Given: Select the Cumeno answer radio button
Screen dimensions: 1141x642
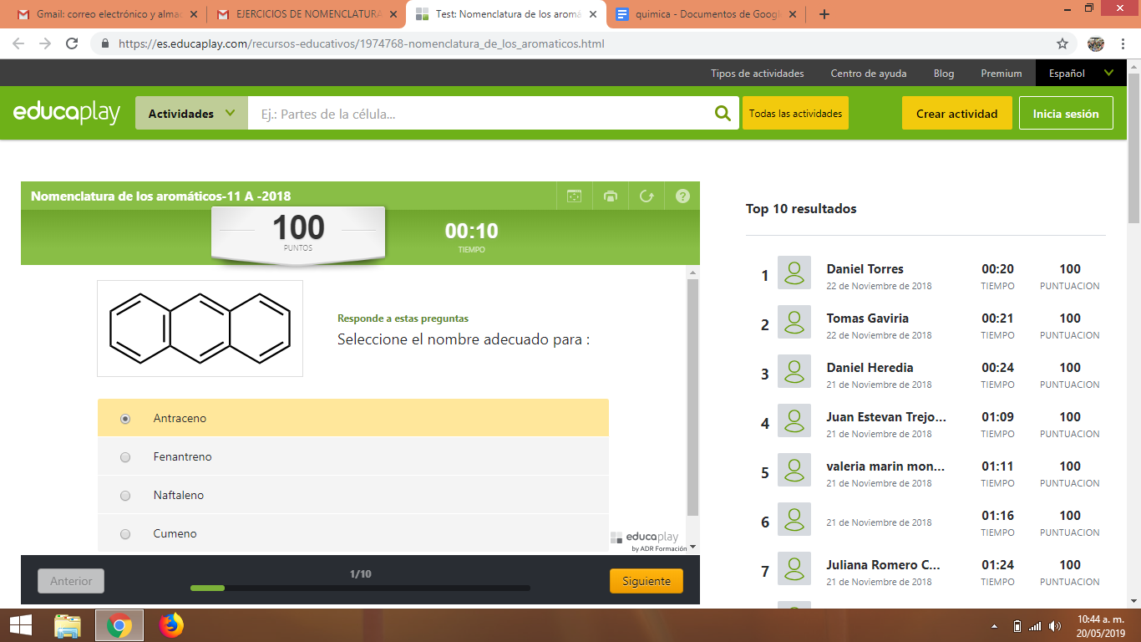Looking at the screenshot, I should 125,534.
